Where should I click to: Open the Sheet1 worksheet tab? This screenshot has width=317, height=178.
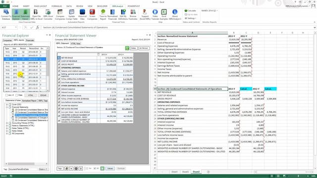(174, 172)
